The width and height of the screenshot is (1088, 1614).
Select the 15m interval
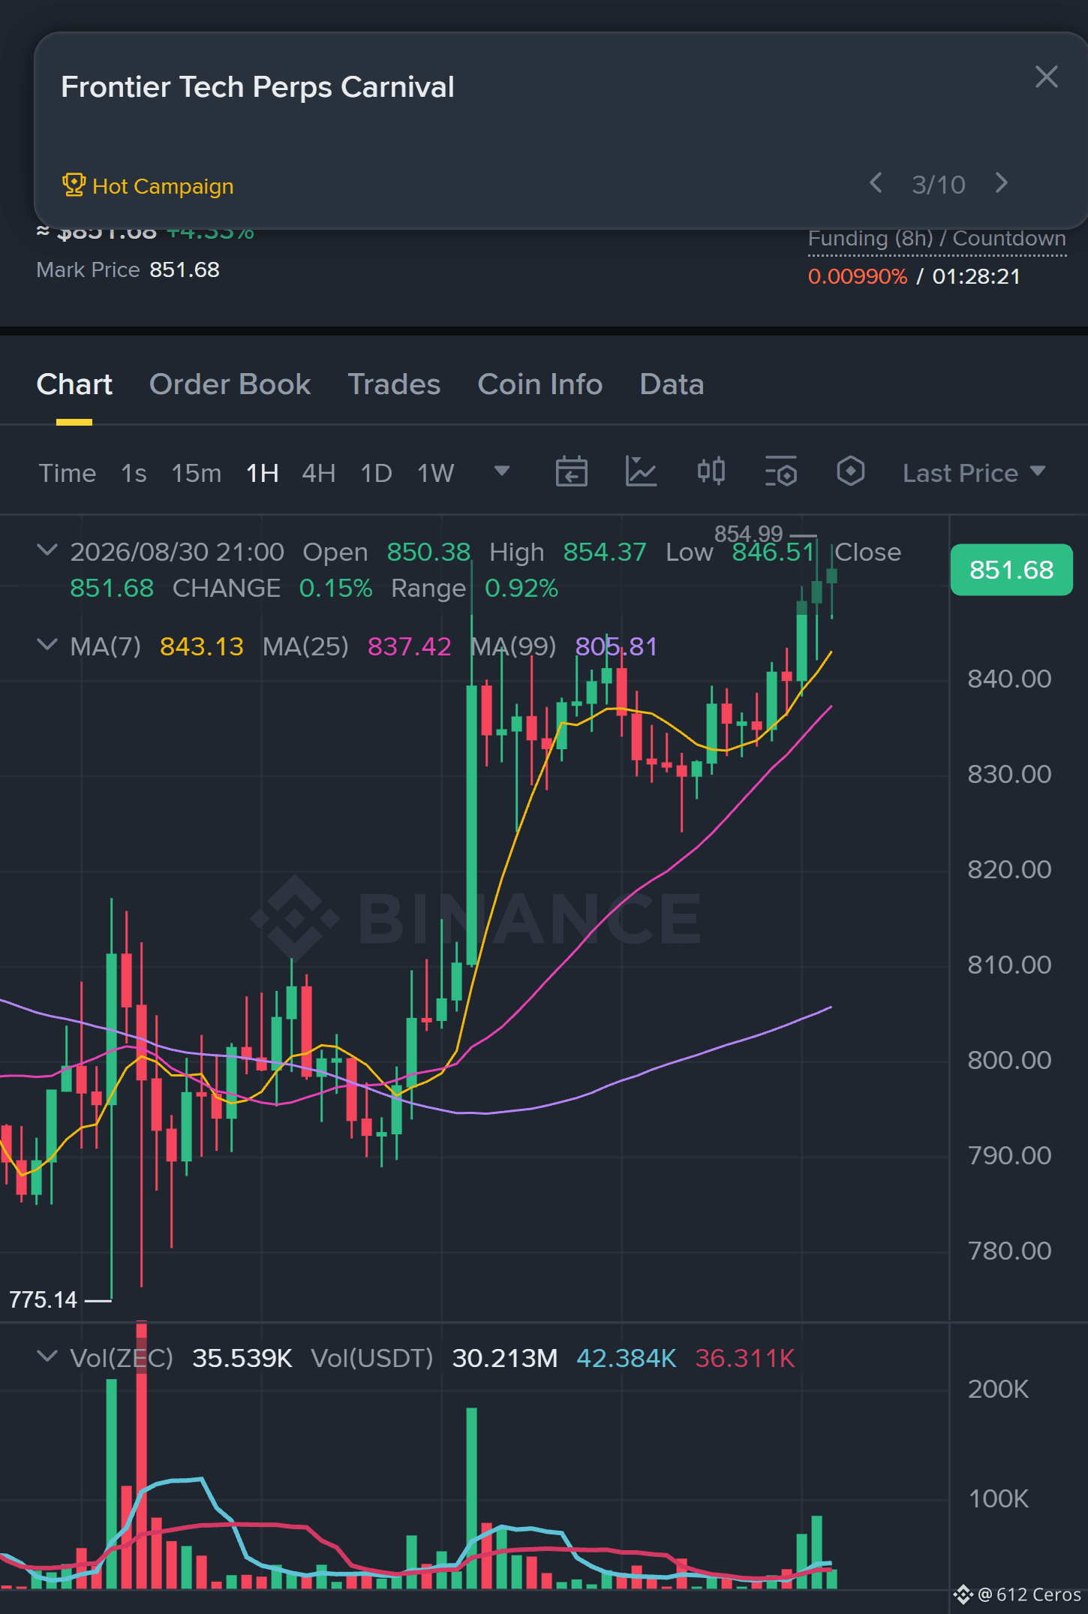[197, 474]
